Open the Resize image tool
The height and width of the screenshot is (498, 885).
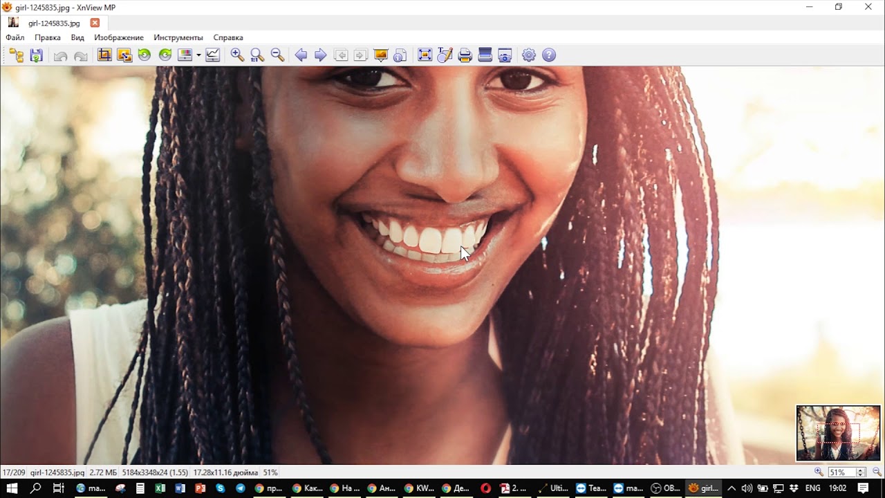pos(124,55)
